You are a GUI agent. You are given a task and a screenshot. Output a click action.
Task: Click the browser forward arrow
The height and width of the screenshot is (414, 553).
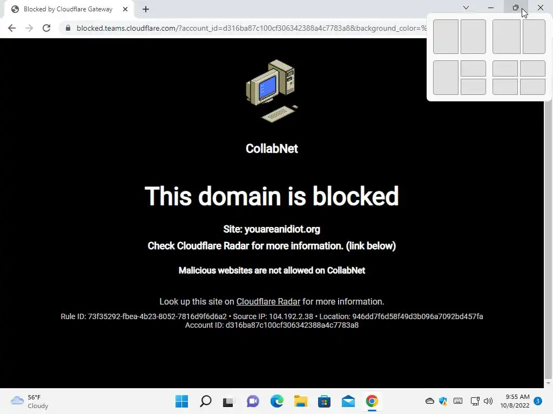(x=29, y=28)
